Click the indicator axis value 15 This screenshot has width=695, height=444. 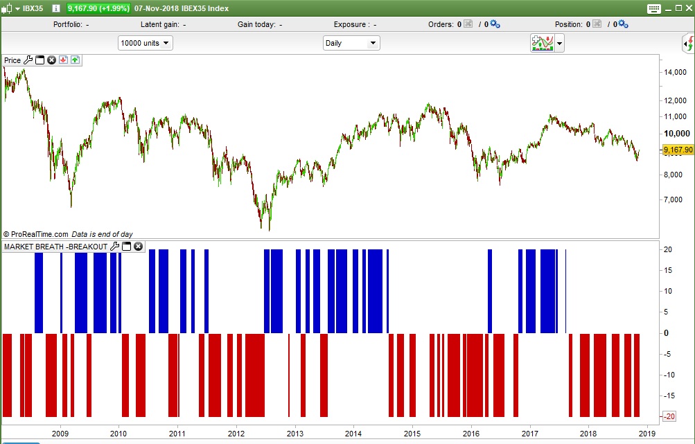pyautogui.click(x=667, y=270)
